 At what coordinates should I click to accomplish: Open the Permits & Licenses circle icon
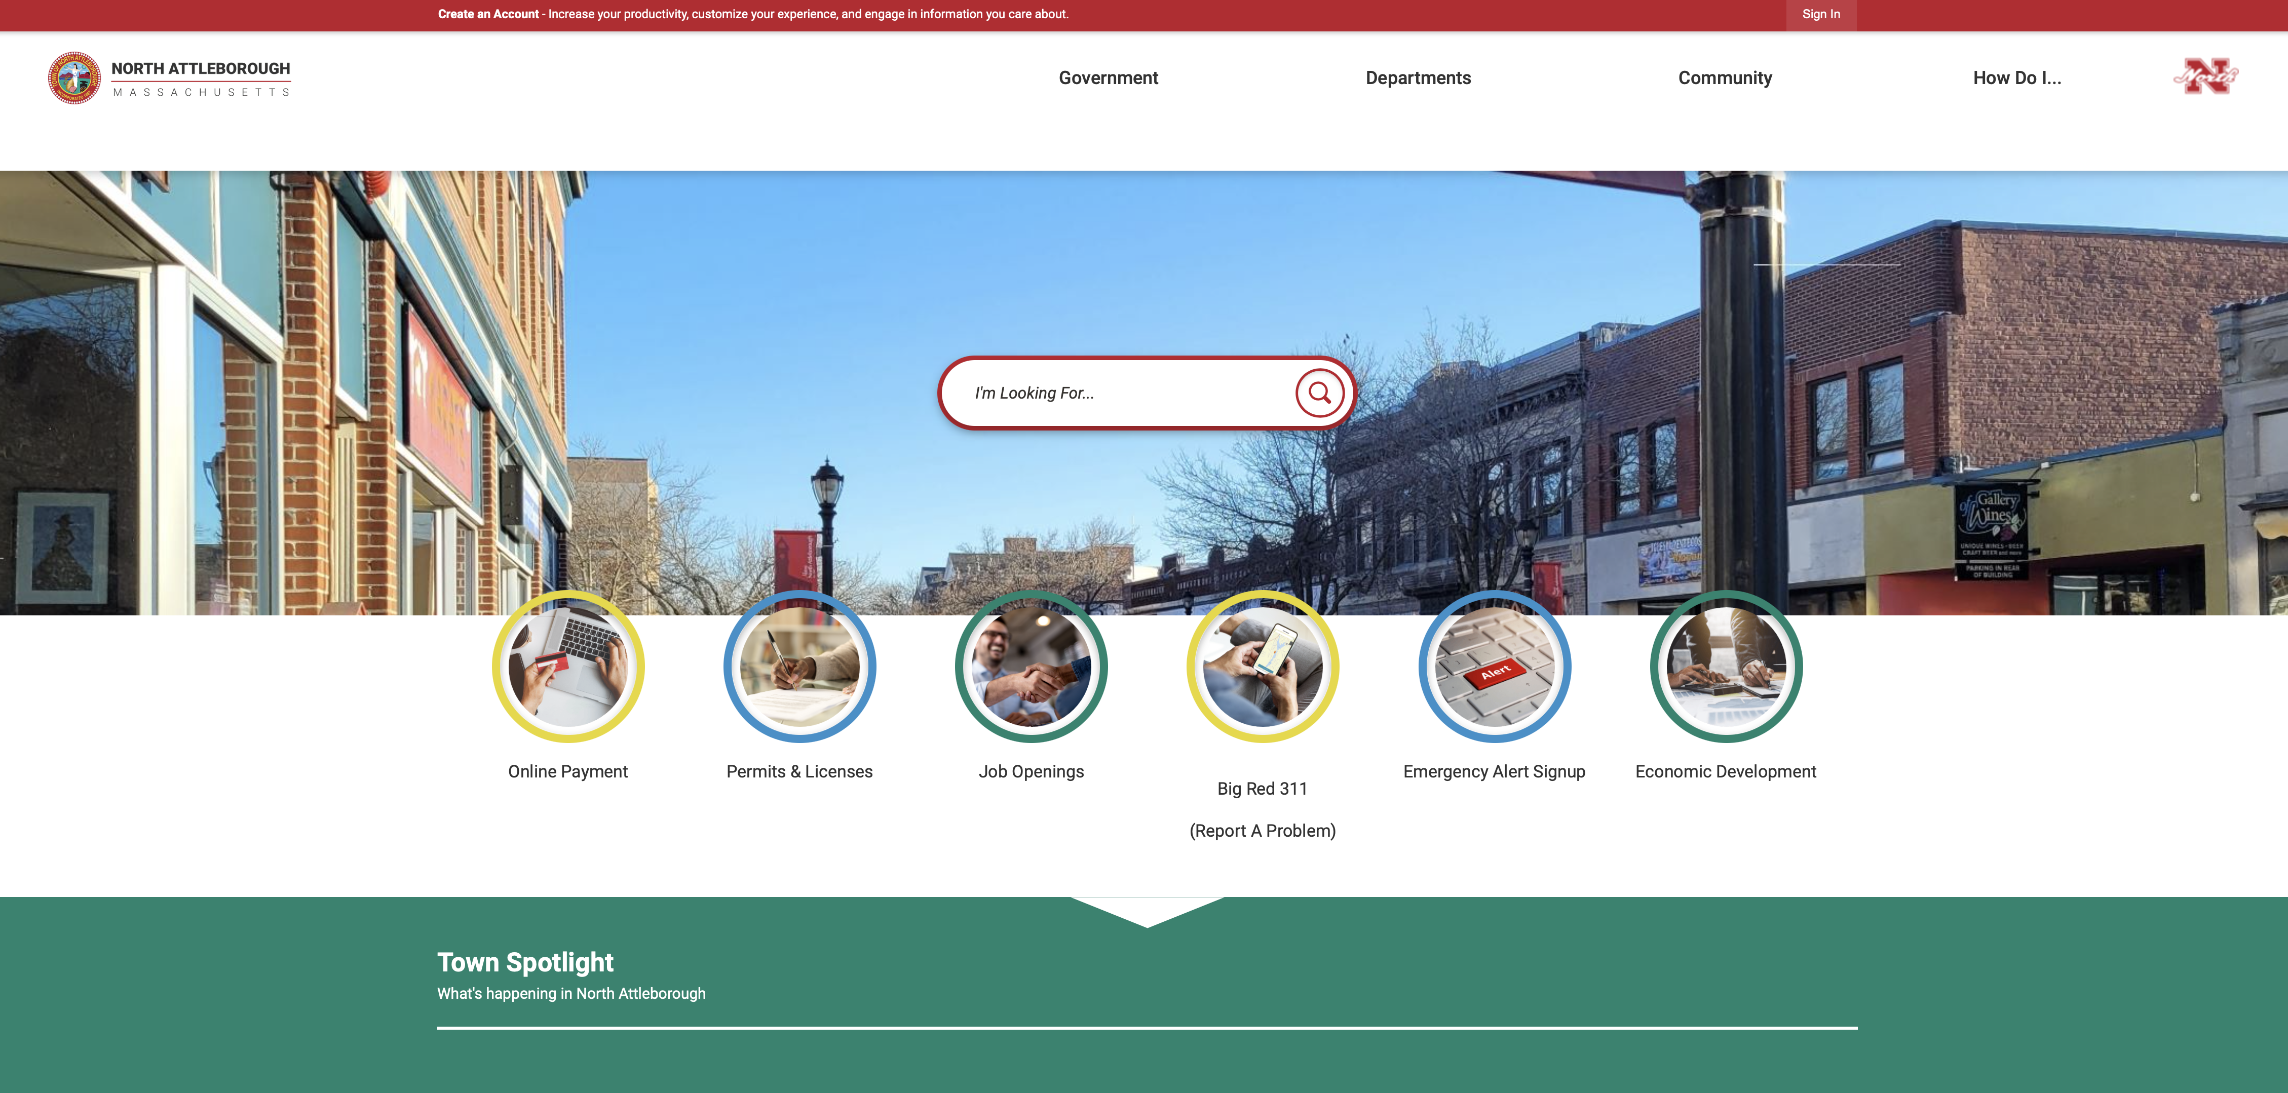pyautogui.click(x=799, y=667)
